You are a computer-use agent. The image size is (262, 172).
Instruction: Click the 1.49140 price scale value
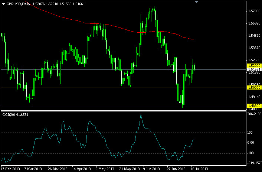254,97
